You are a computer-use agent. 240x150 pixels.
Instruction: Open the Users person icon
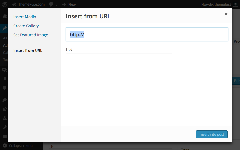tap(5, 118)
